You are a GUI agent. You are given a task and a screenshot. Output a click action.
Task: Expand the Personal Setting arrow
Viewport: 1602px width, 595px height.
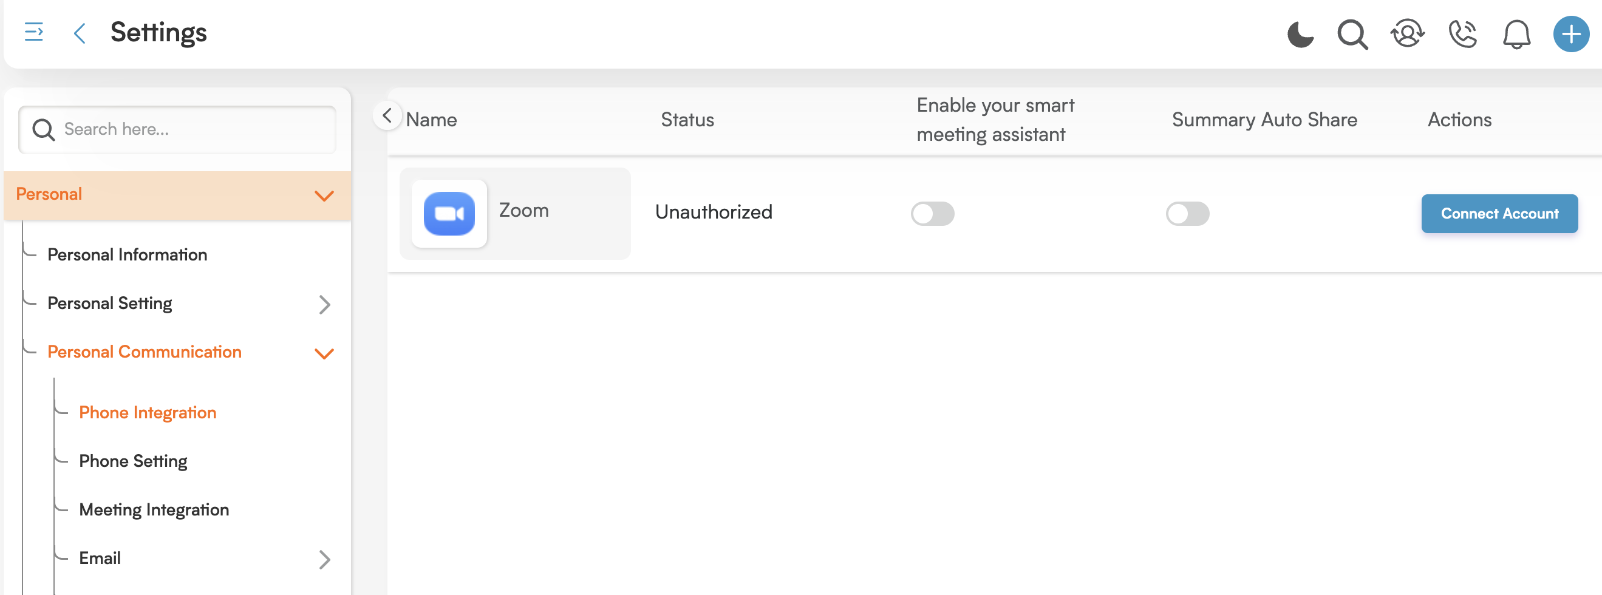pyautogui.click(x=324, y=305)
